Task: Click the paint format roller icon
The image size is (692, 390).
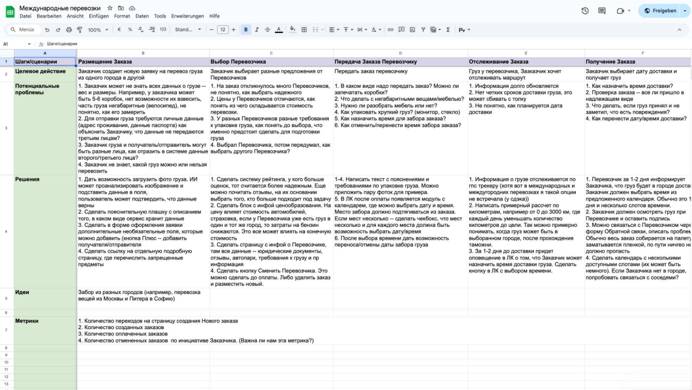Action: 80,30
